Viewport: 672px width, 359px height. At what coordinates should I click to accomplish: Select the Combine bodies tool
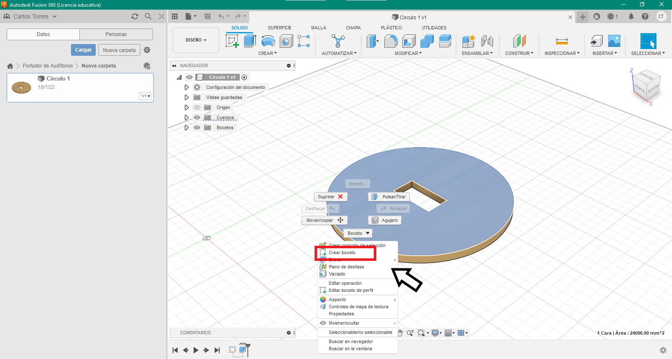427,41
